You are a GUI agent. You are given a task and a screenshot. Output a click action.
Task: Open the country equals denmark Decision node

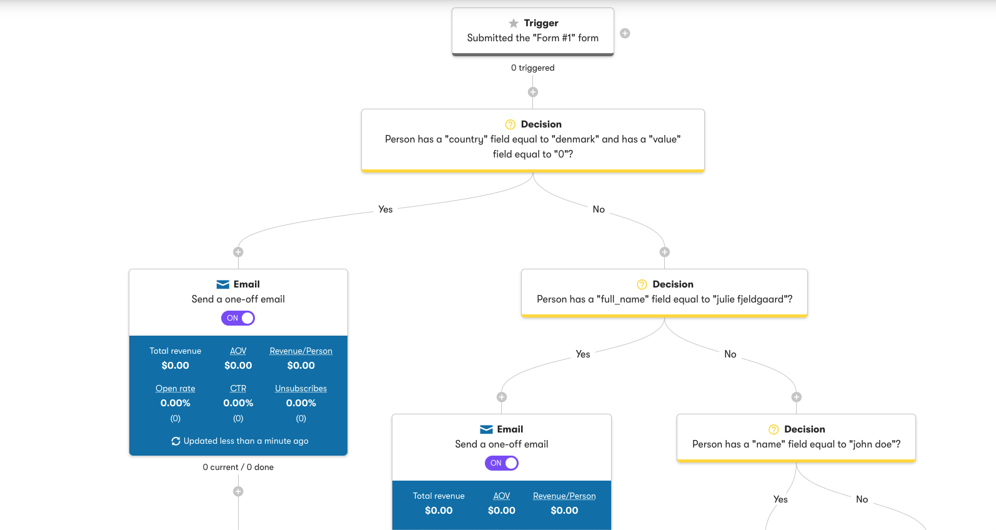tap(533, 140)
